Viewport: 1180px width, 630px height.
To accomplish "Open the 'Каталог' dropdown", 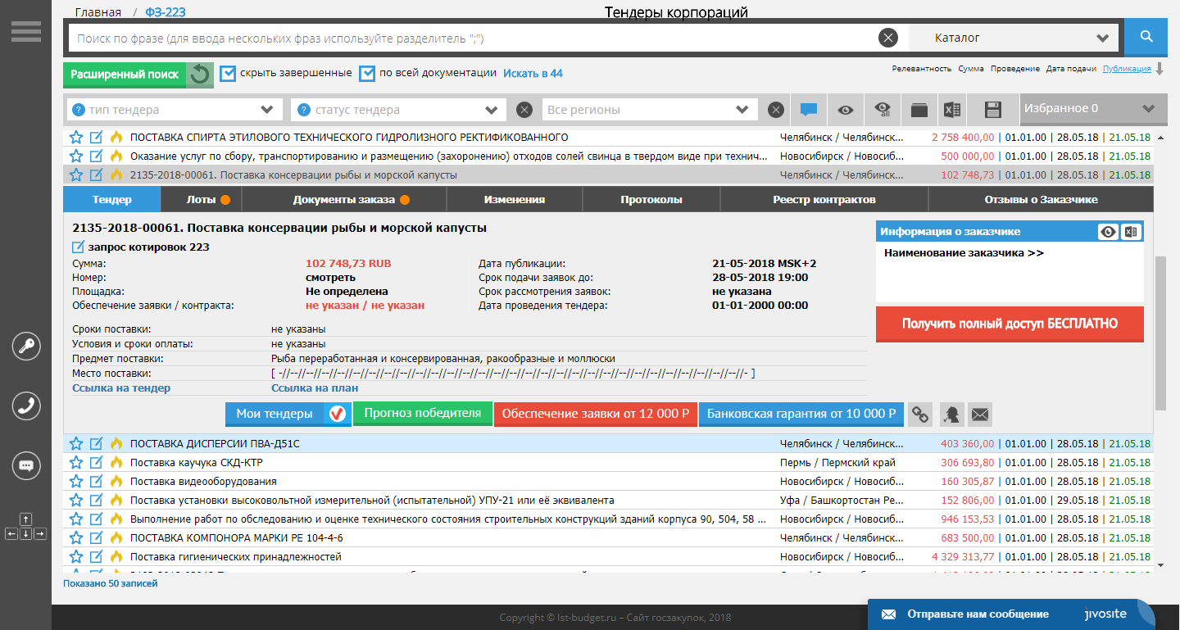I will tap(1014, 38).
